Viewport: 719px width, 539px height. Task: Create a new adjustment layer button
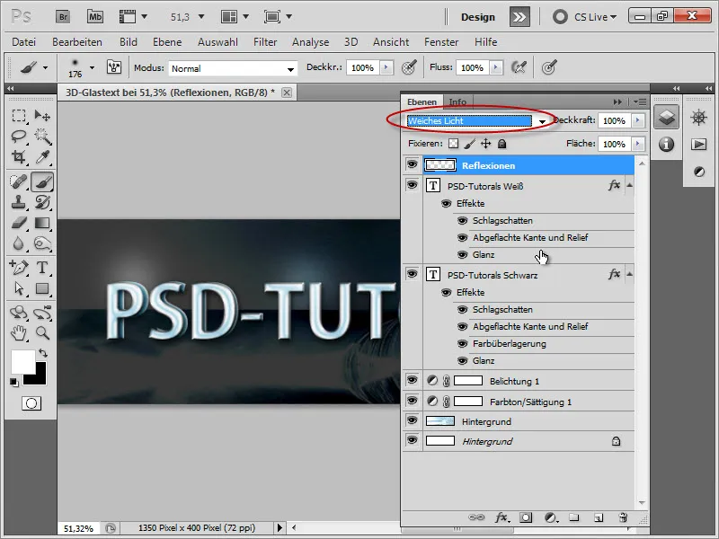551,517
